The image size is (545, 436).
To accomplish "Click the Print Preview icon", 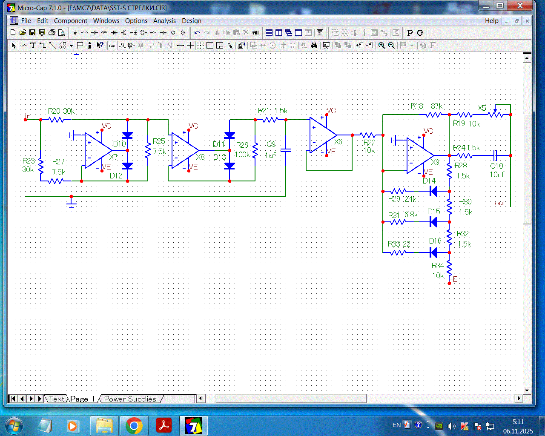I will coord(62,33).
